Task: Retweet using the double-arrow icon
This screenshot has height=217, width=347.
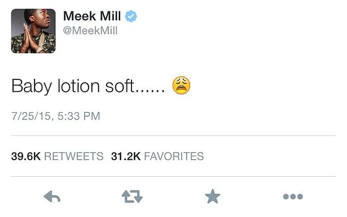Action: [x=132, y=197]
